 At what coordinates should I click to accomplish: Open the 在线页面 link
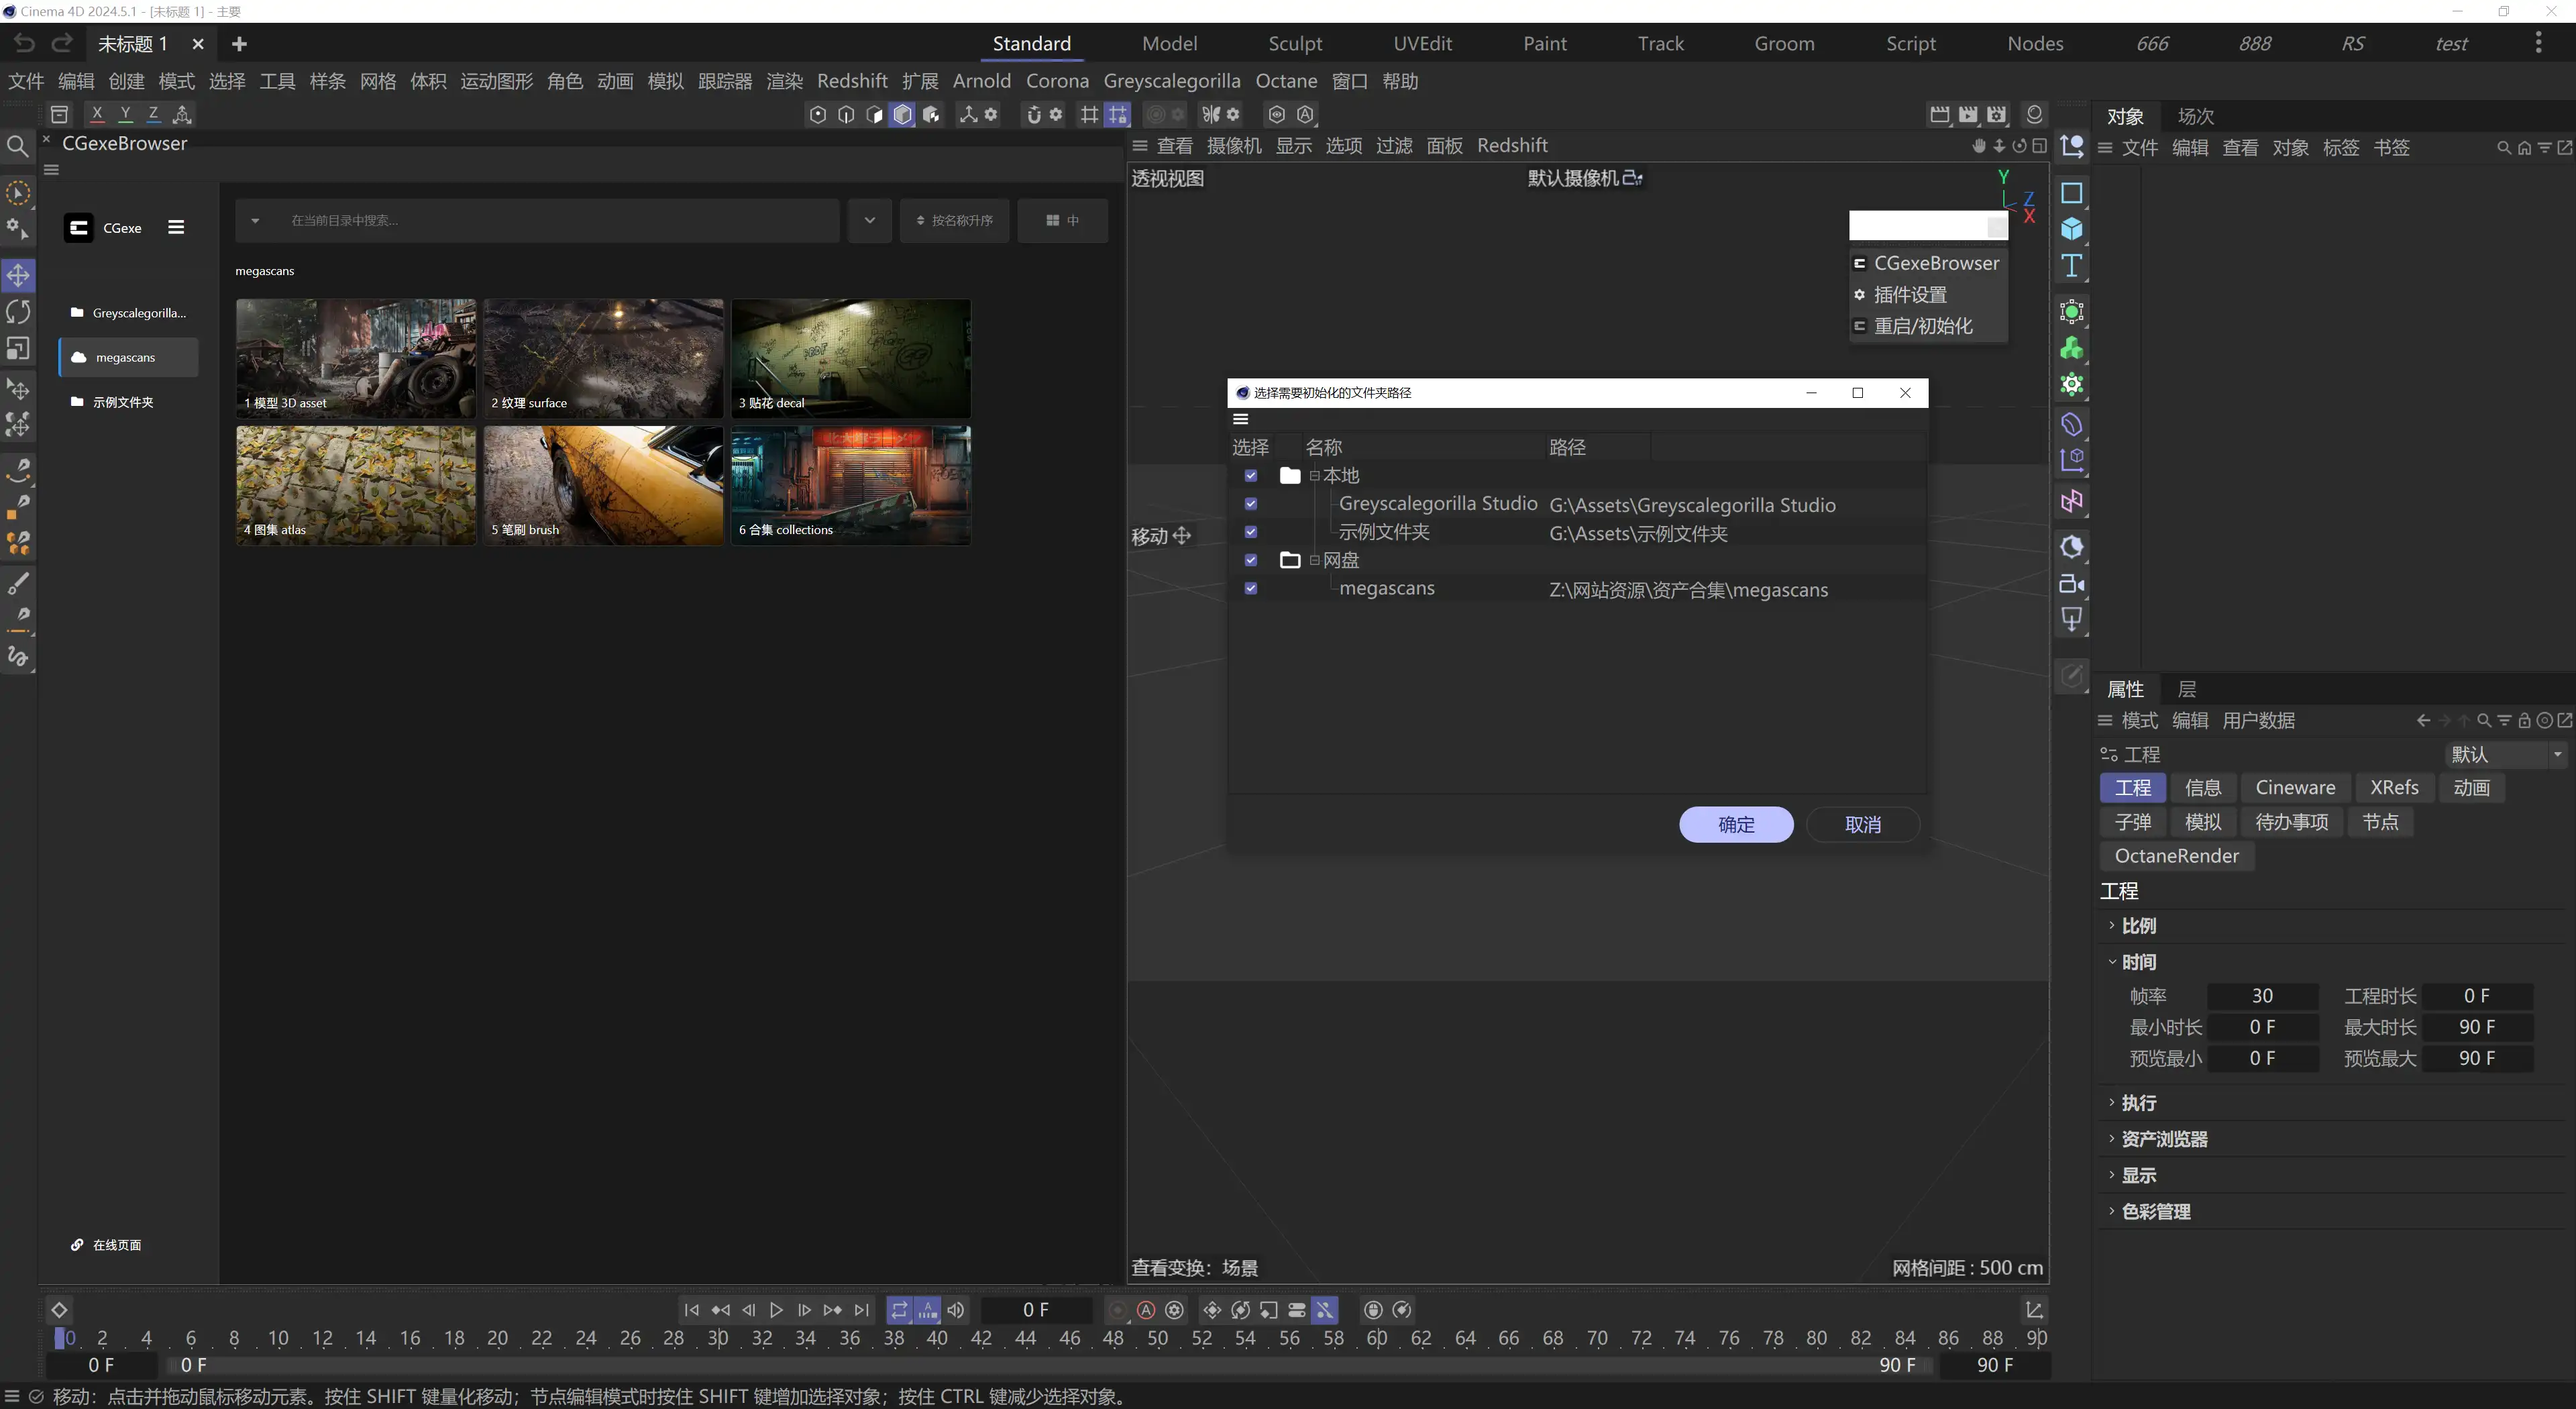click(x=106, y=1244)
